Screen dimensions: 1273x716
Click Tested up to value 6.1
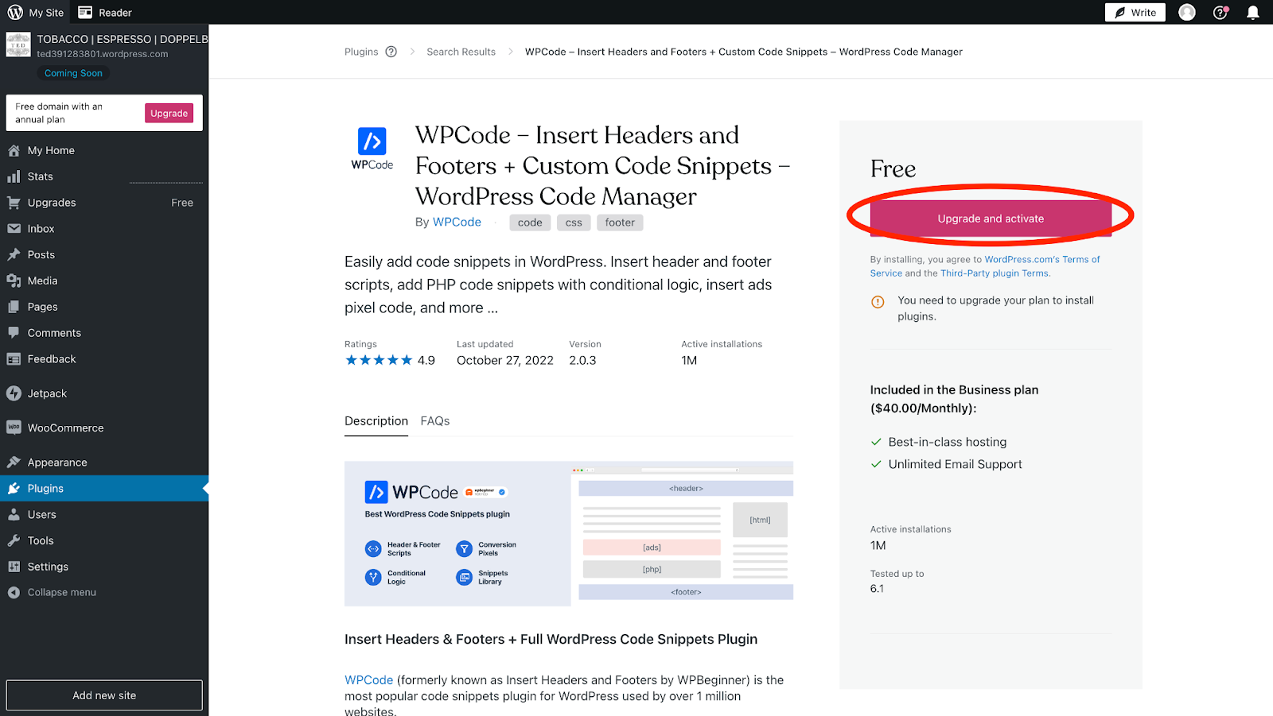click(x=877, y=589)
